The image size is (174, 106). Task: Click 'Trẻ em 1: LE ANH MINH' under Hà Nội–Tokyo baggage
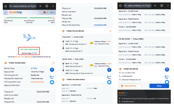pos(127,59)
